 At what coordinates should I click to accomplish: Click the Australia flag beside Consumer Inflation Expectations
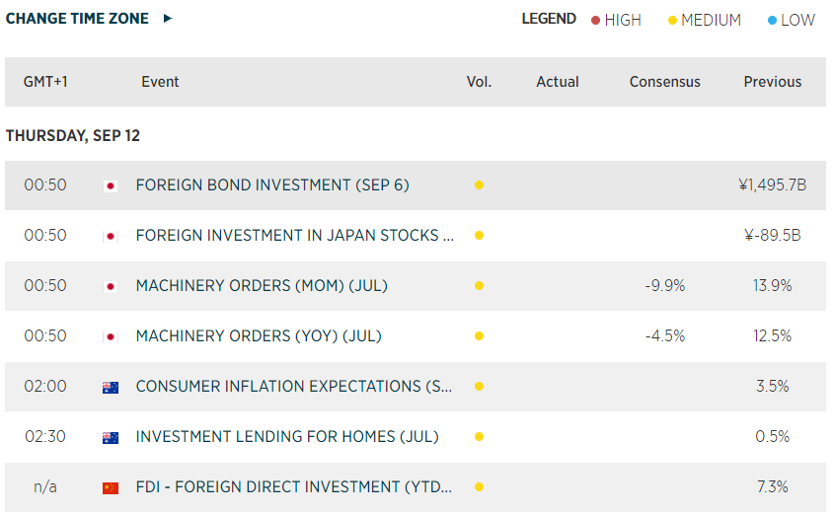111,387
